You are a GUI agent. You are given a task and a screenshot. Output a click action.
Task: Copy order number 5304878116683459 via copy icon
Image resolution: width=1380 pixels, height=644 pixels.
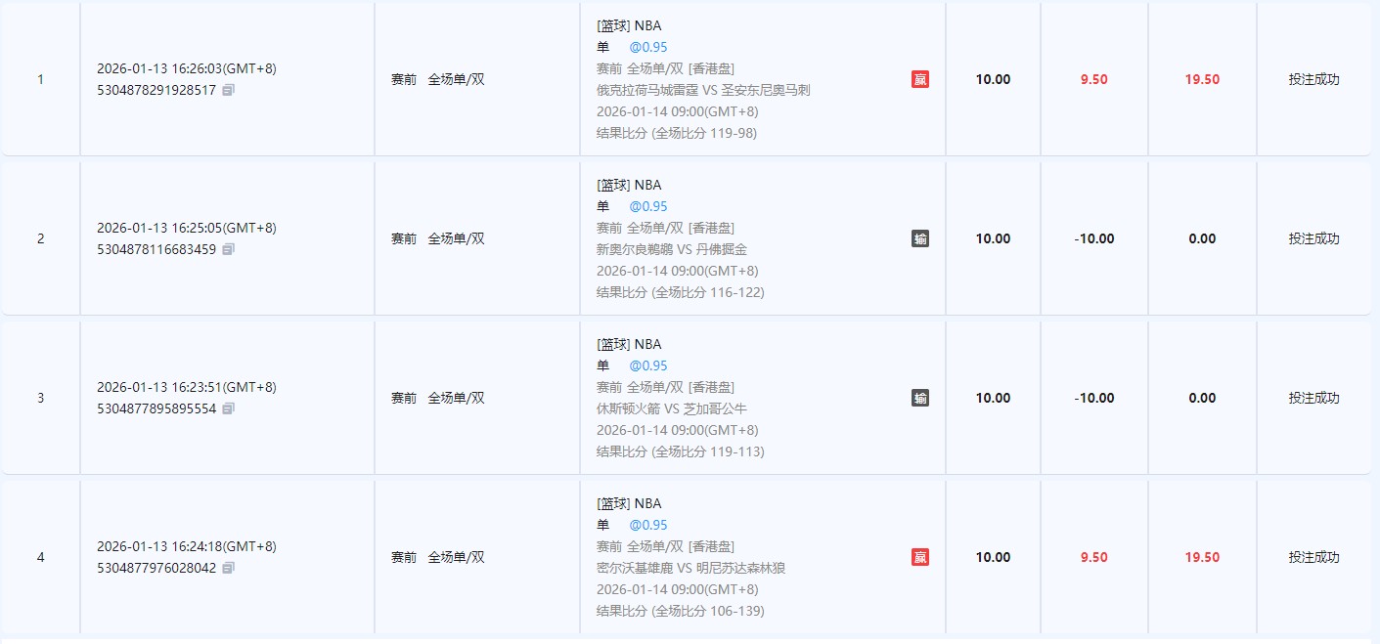coord(227,249)
